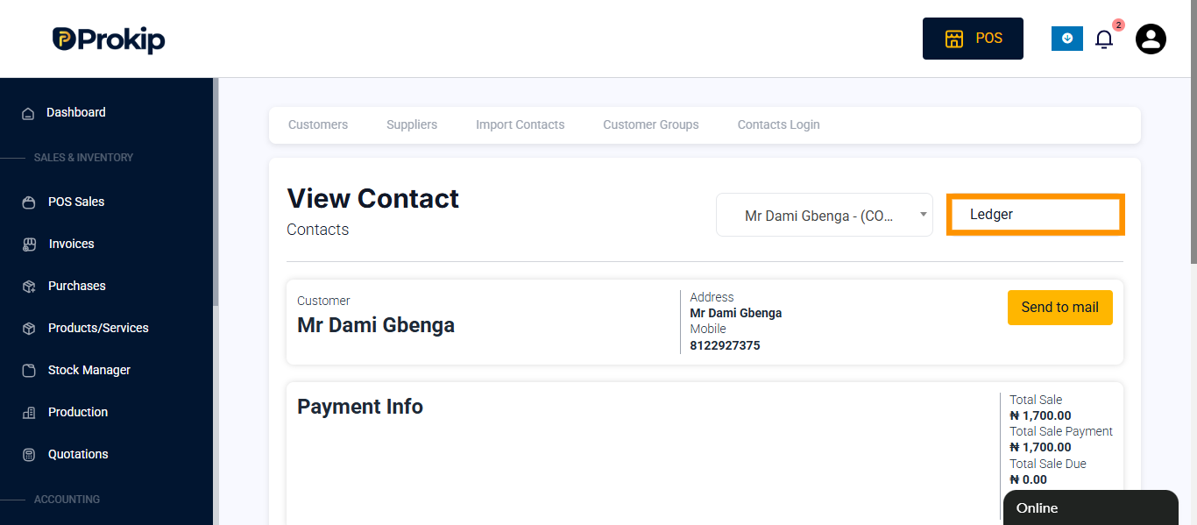Launch the POS button
The width and height of the screenshot is (1197, 525).
[x=973, y=39]
